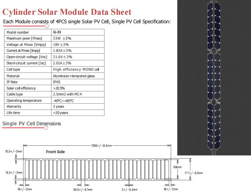Image resolution: width=251 pixels, height=195 pixels.
Task: Click the solar pole product image
Action: [214, 78]
